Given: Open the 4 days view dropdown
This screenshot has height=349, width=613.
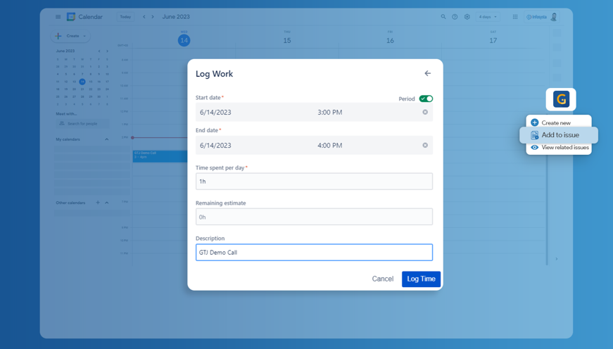Looking at the screenshot, I should [x=488, y=17].
